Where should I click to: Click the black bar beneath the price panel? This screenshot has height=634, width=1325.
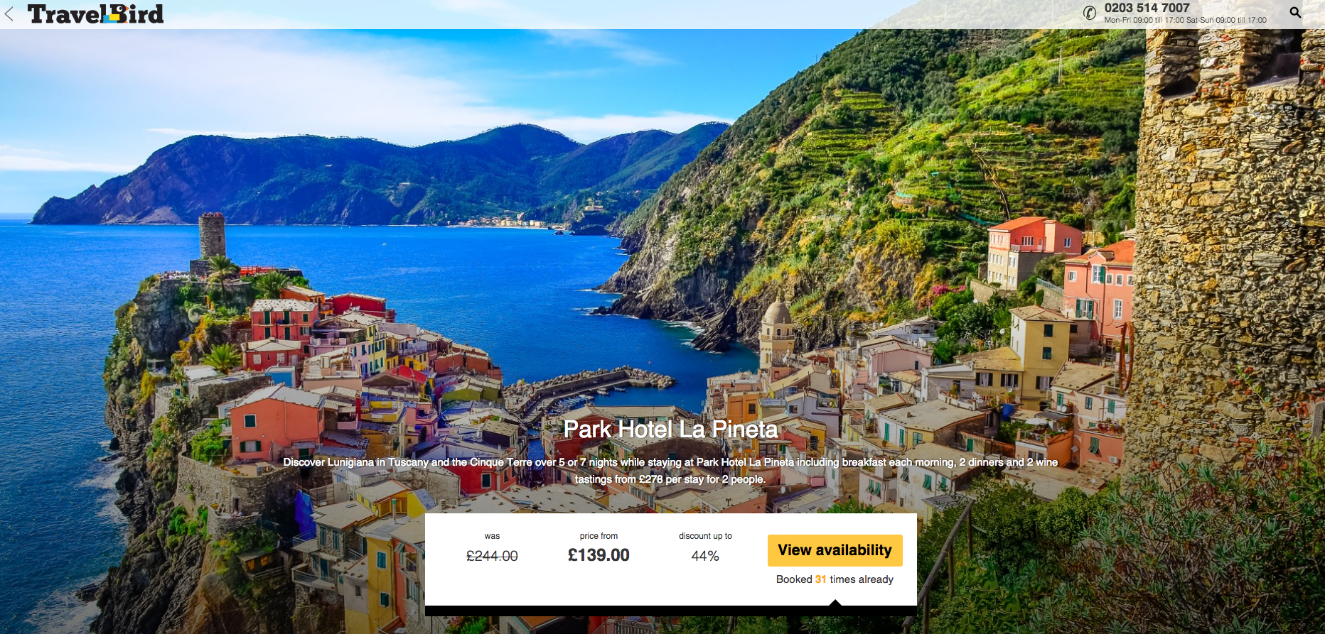670,611
